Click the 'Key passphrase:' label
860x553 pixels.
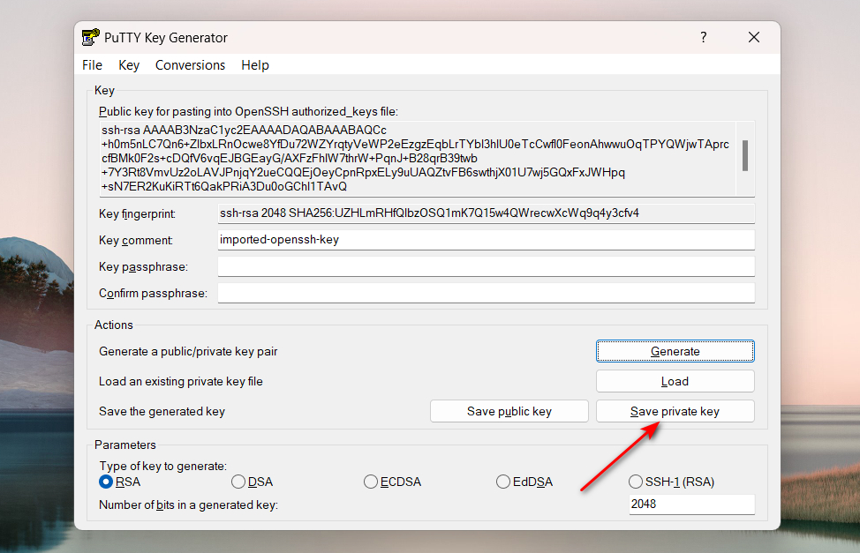(143, 267)
